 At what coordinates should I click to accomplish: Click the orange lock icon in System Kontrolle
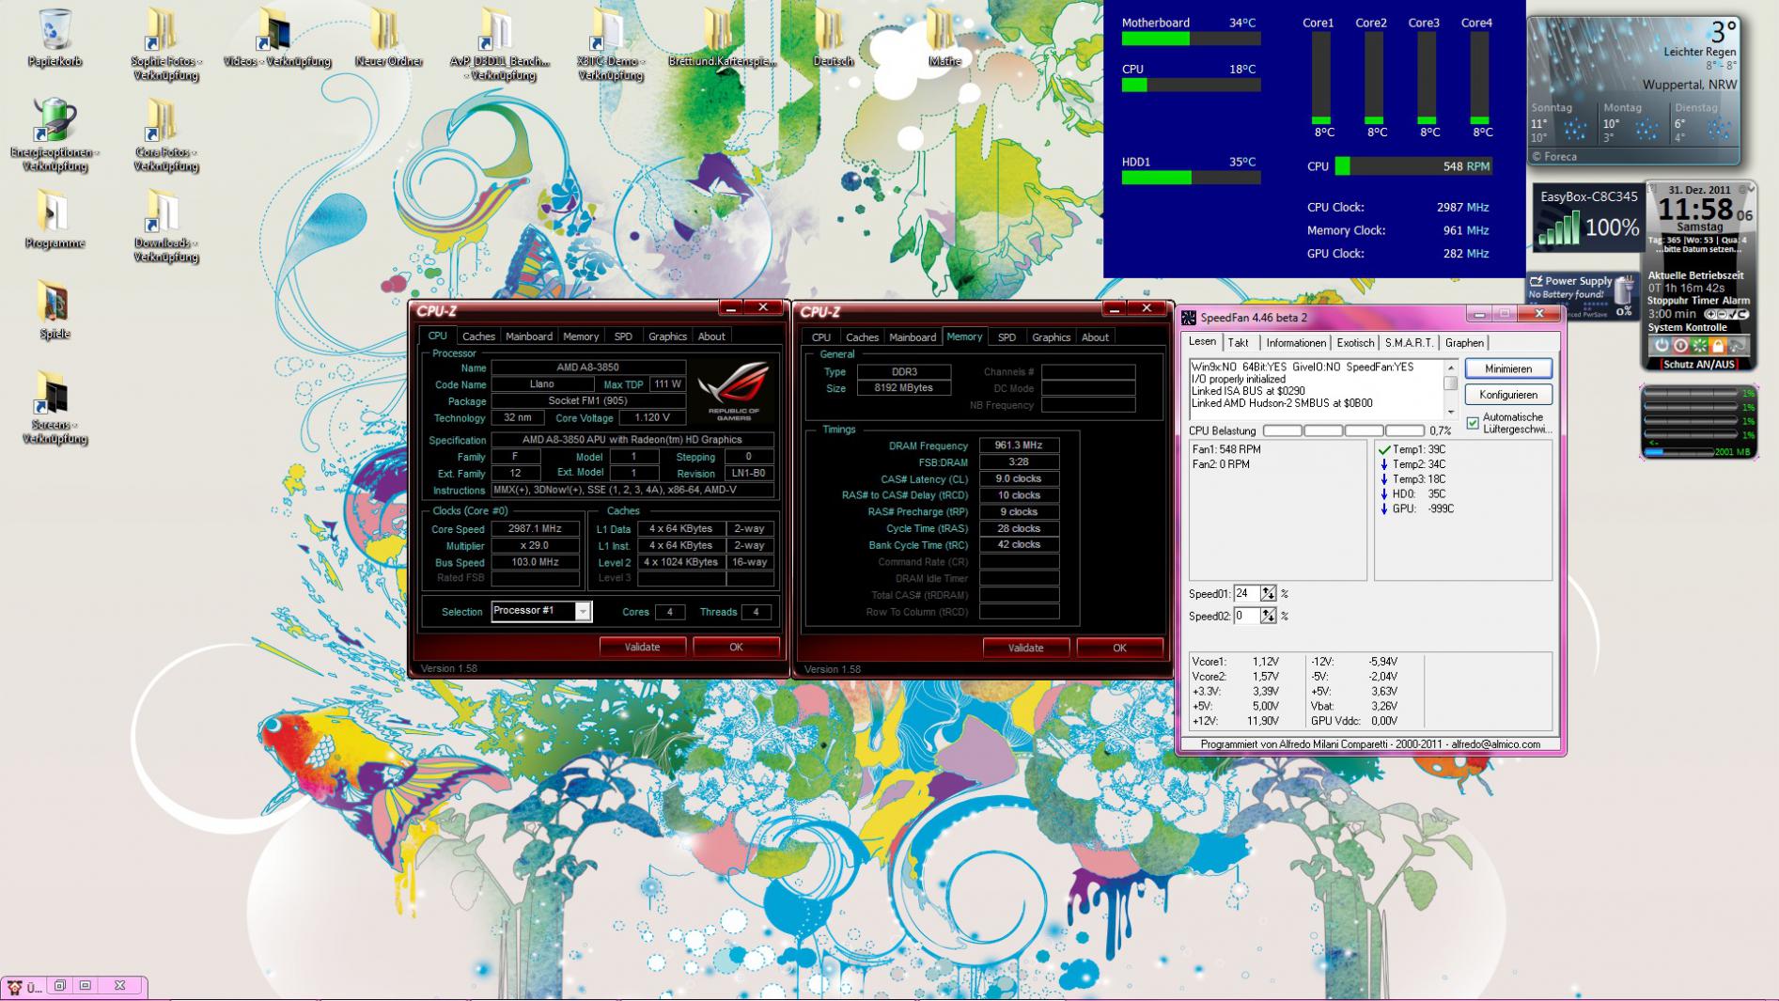coord(1718,345)
